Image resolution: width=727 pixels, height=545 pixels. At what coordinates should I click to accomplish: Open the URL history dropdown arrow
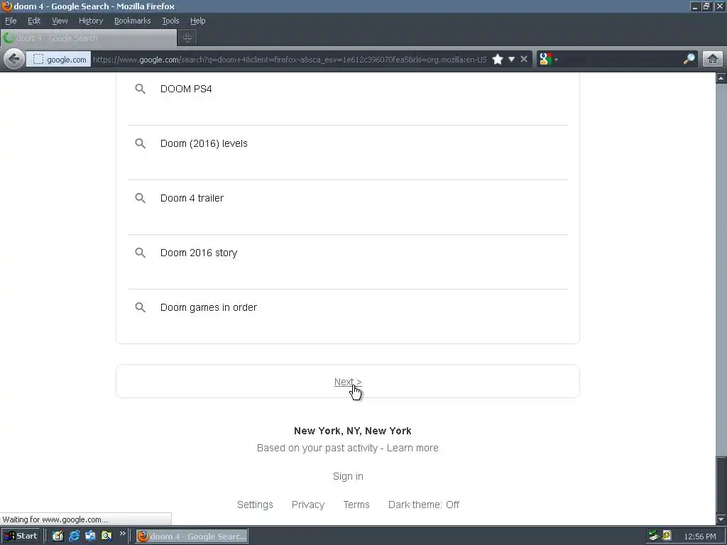(x=511, y=60)
